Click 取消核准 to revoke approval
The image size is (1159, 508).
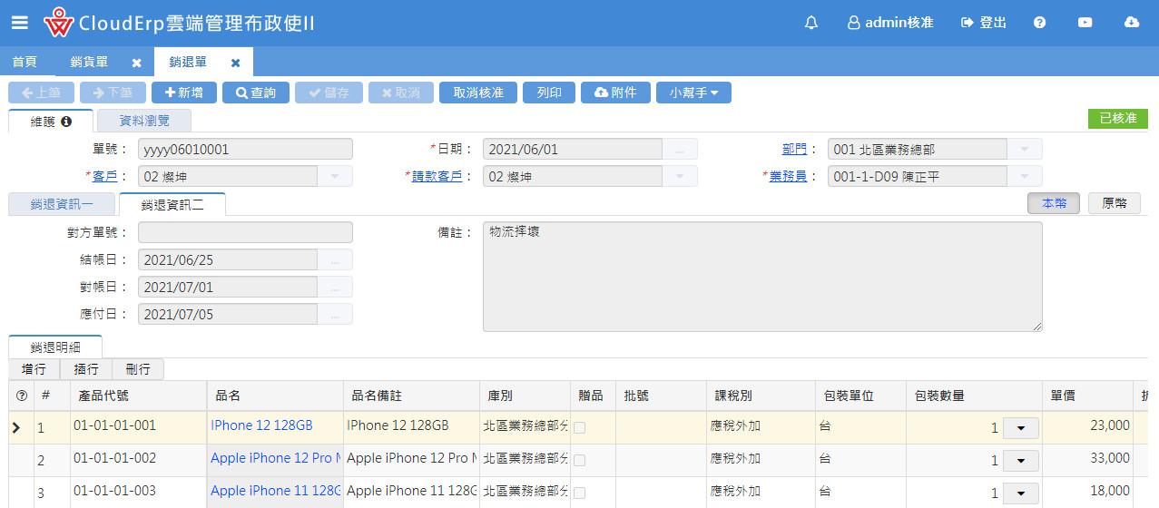pos(478,93)
